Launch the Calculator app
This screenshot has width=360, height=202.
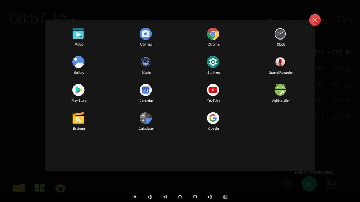pyautogui.click(x=145, y=118)
